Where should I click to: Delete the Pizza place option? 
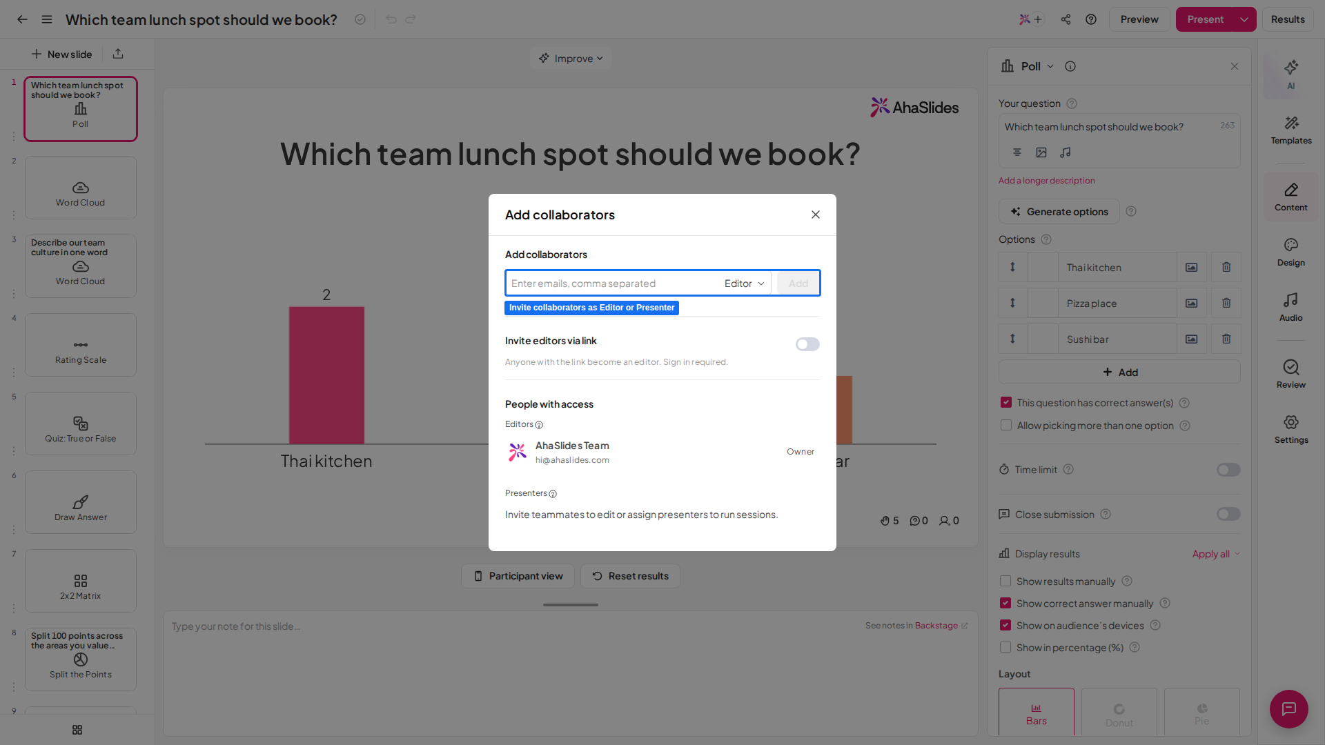coord(1226,303)
